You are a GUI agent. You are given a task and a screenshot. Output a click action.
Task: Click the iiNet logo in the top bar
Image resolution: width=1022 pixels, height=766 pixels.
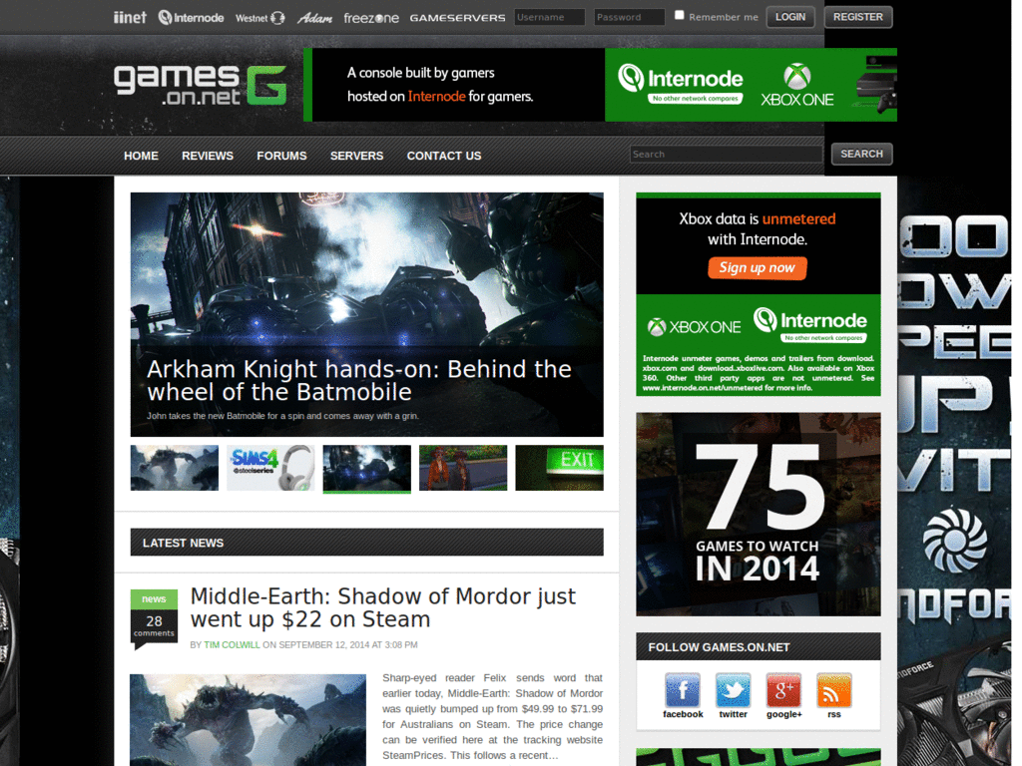(130, 17)
